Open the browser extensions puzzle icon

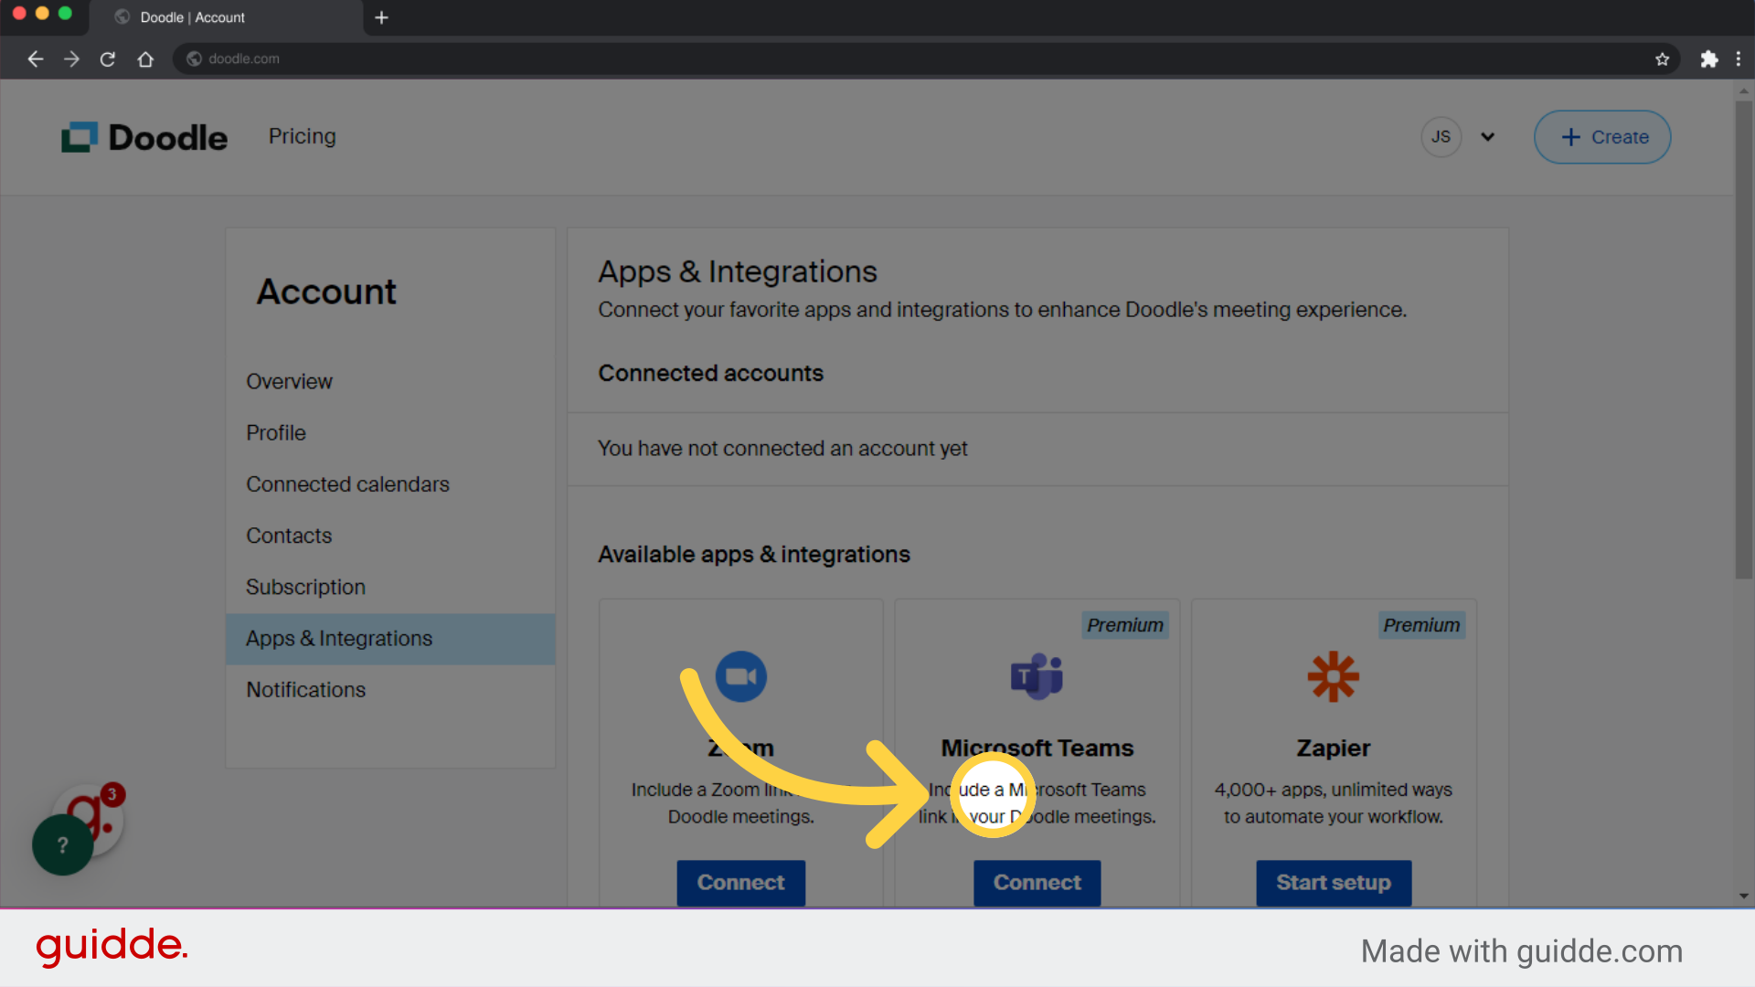1710,58
